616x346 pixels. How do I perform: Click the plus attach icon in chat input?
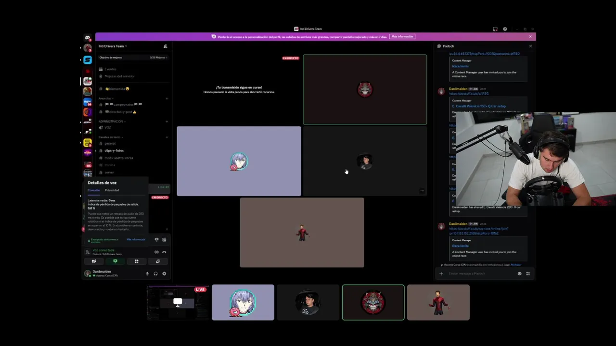click(x=441, y=273)
